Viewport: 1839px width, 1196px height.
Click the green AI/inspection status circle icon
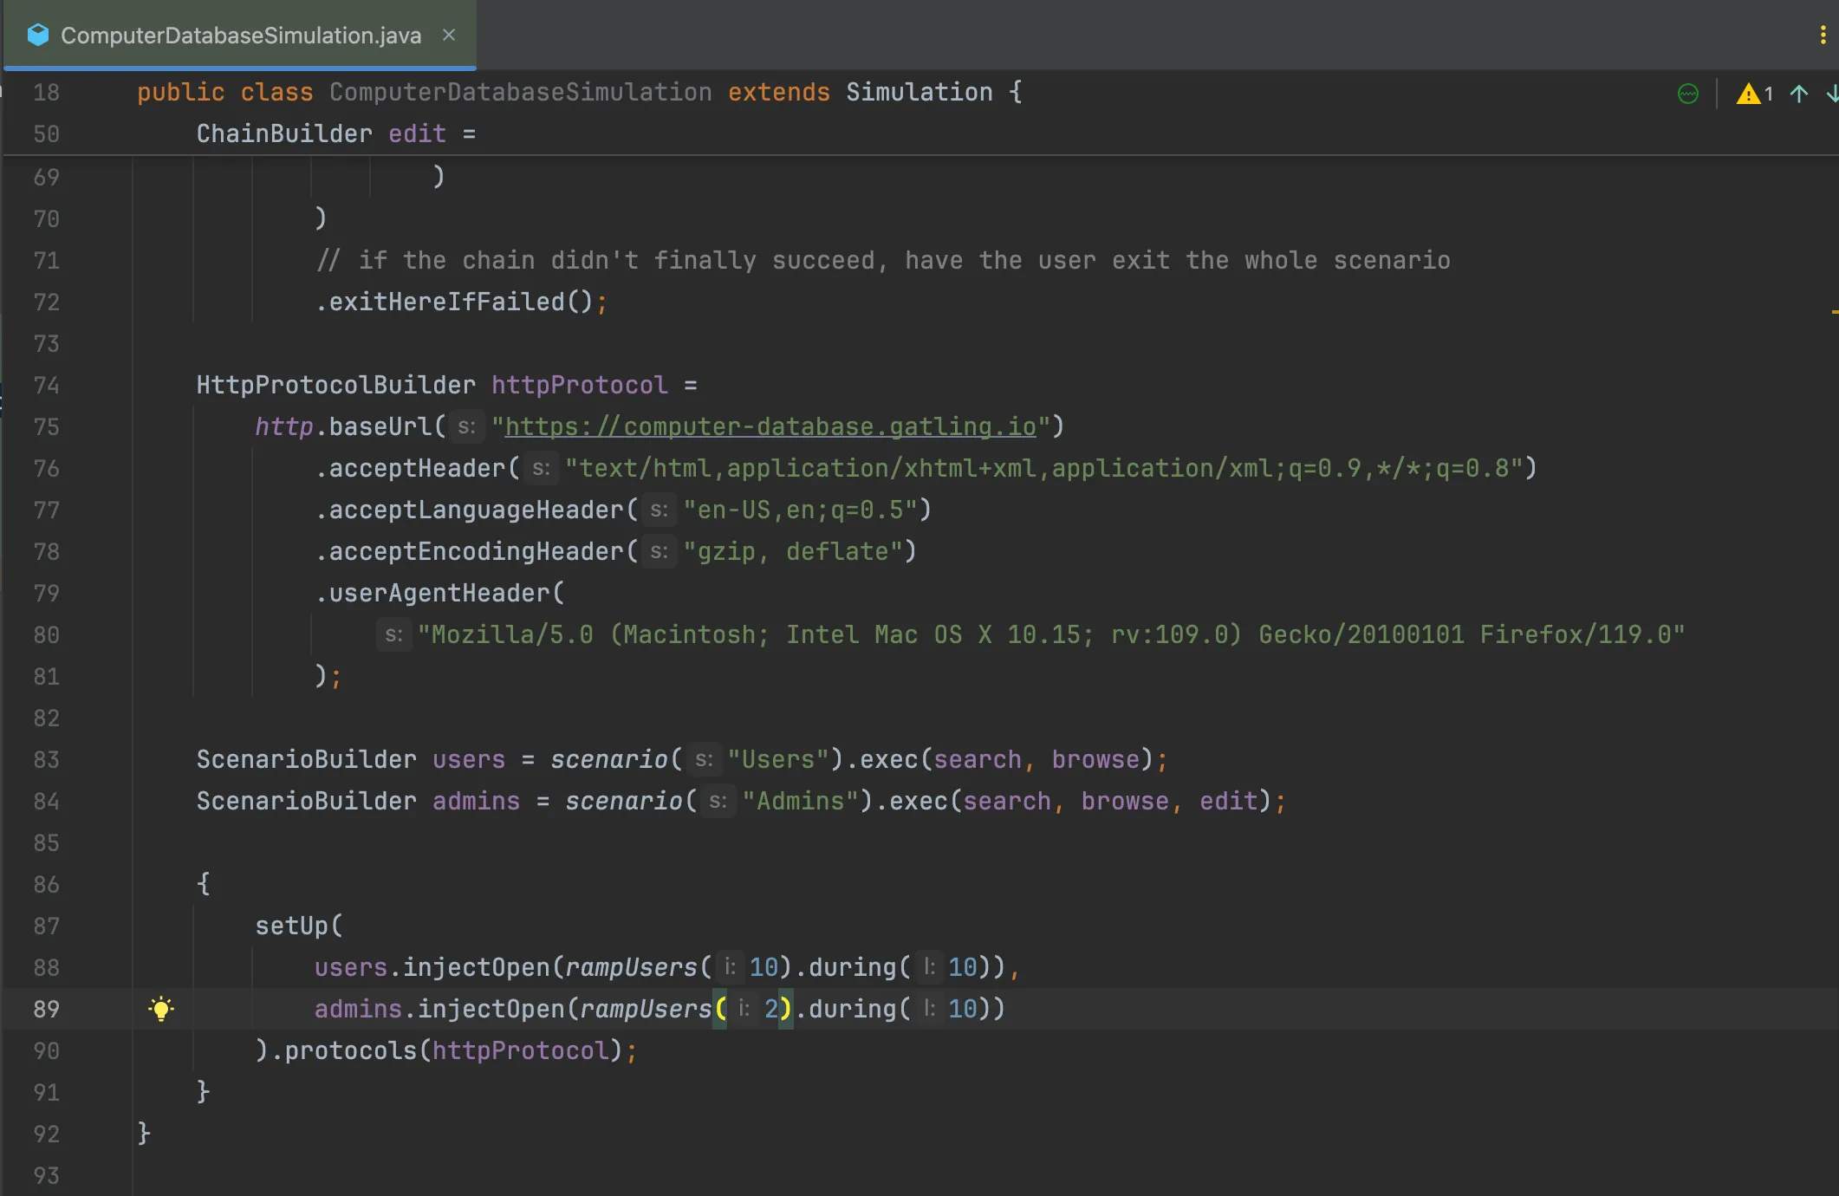pyautogui.click(x=1688, y=94)
